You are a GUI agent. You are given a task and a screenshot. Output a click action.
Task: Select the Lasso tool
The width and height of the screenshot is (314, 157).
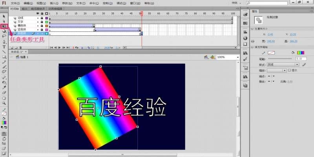(4, 36)
